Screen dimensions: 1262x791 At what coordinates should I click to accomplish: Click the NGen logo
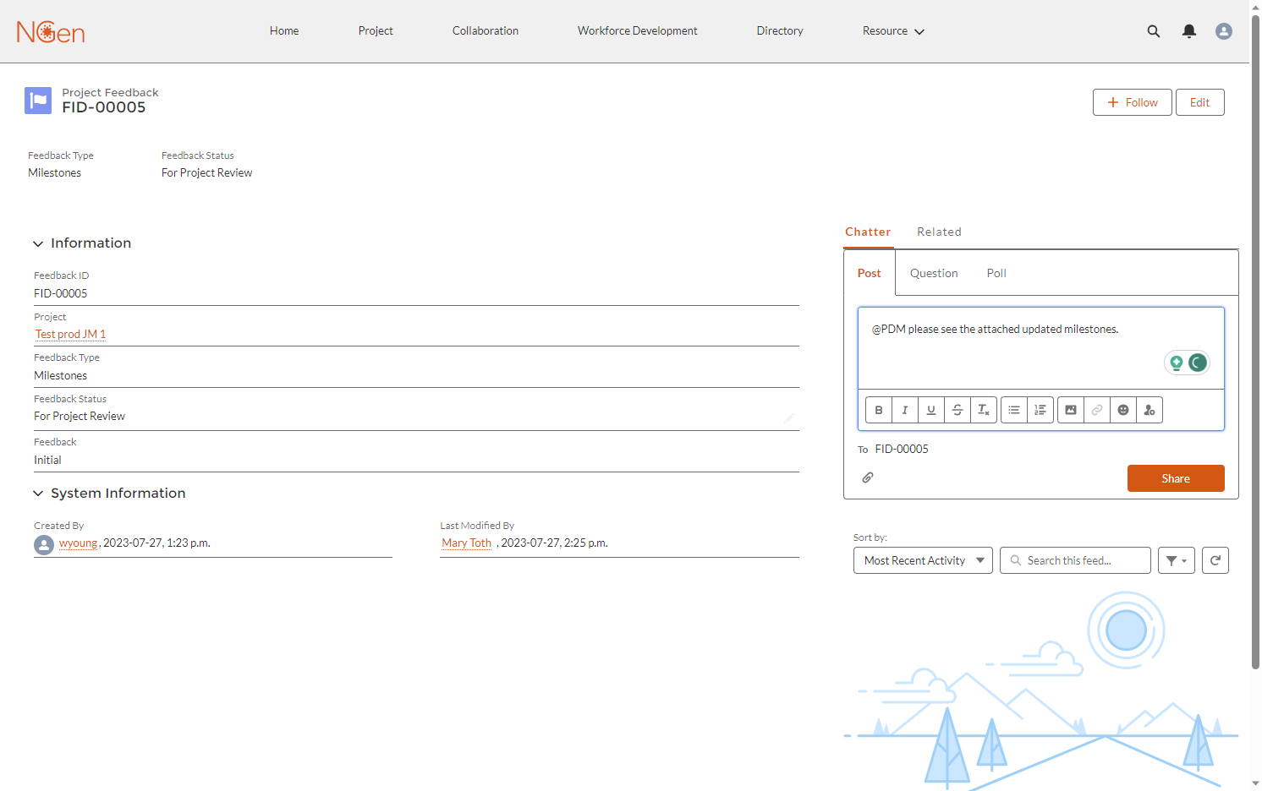coord(51,31)
